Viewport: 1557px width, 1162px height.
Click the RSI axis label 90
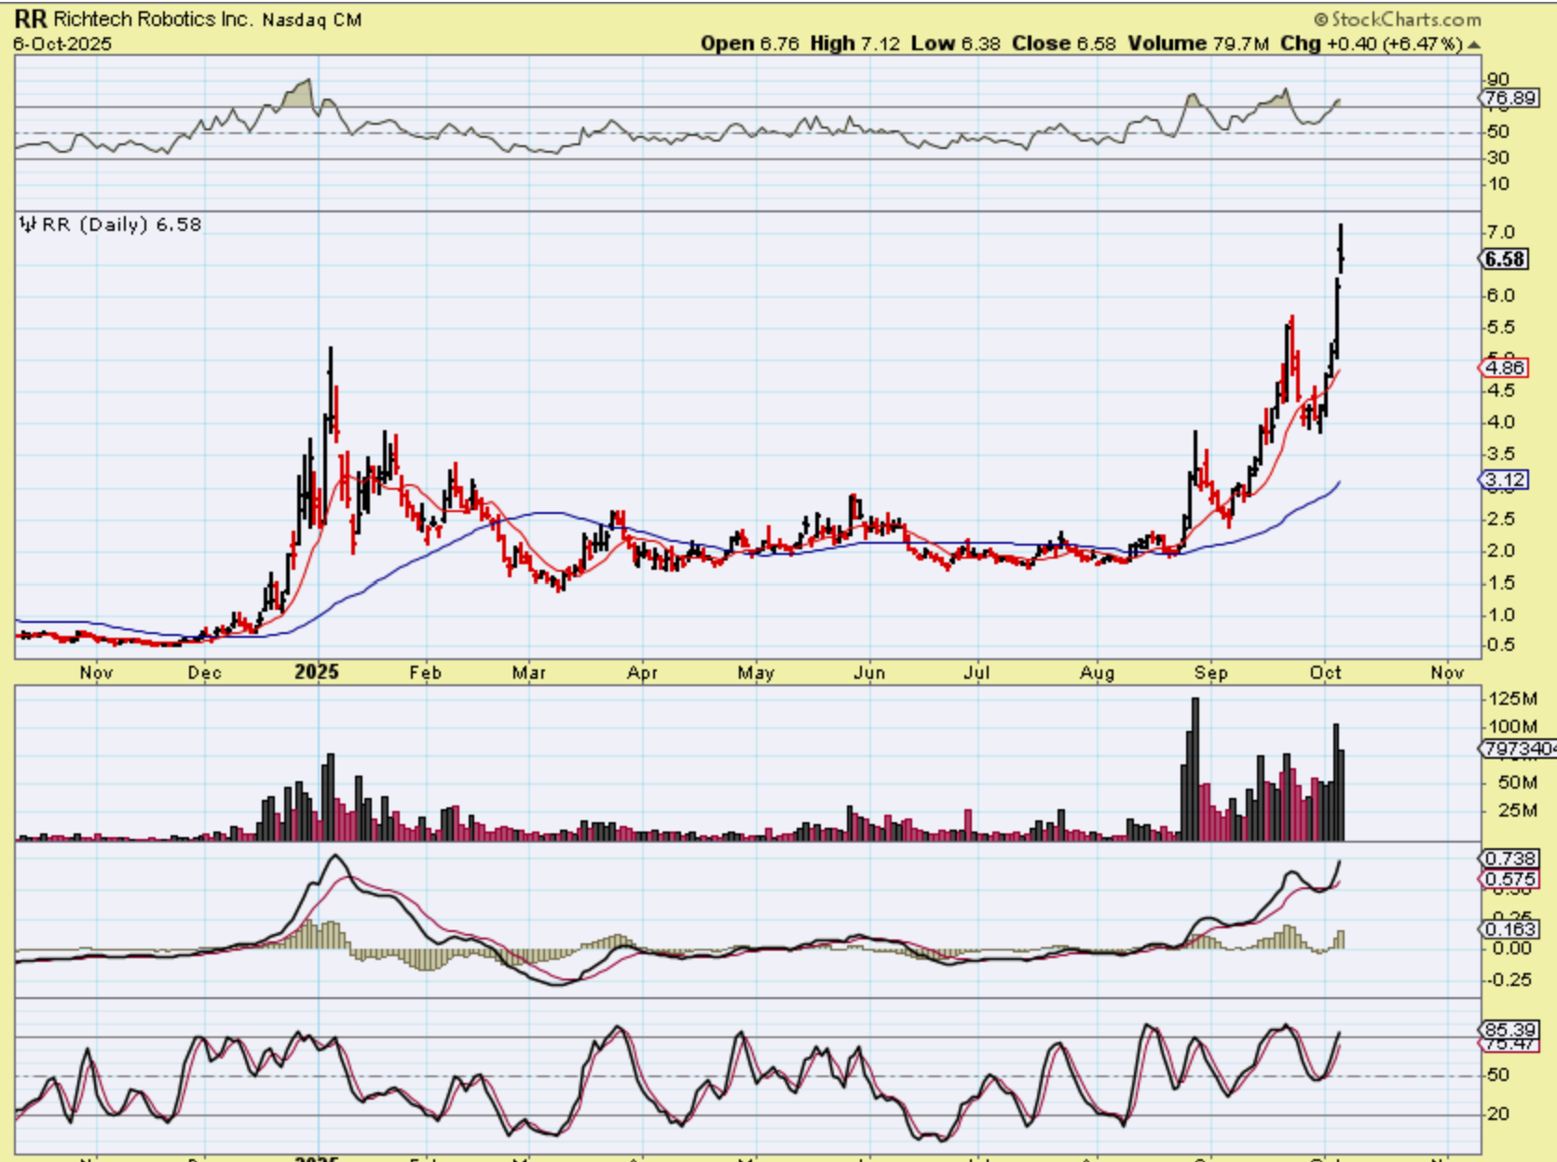click(x=1498, y=79)
